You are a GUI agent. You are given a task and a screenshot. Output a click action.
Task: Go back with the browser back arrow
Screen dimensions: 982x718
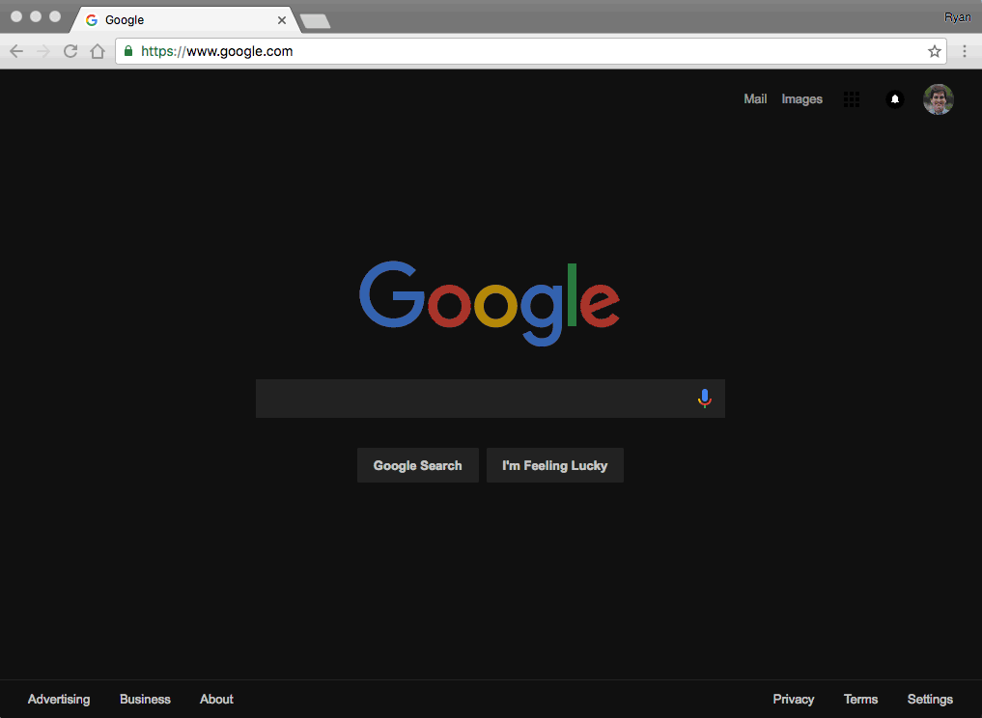(16, 51)
